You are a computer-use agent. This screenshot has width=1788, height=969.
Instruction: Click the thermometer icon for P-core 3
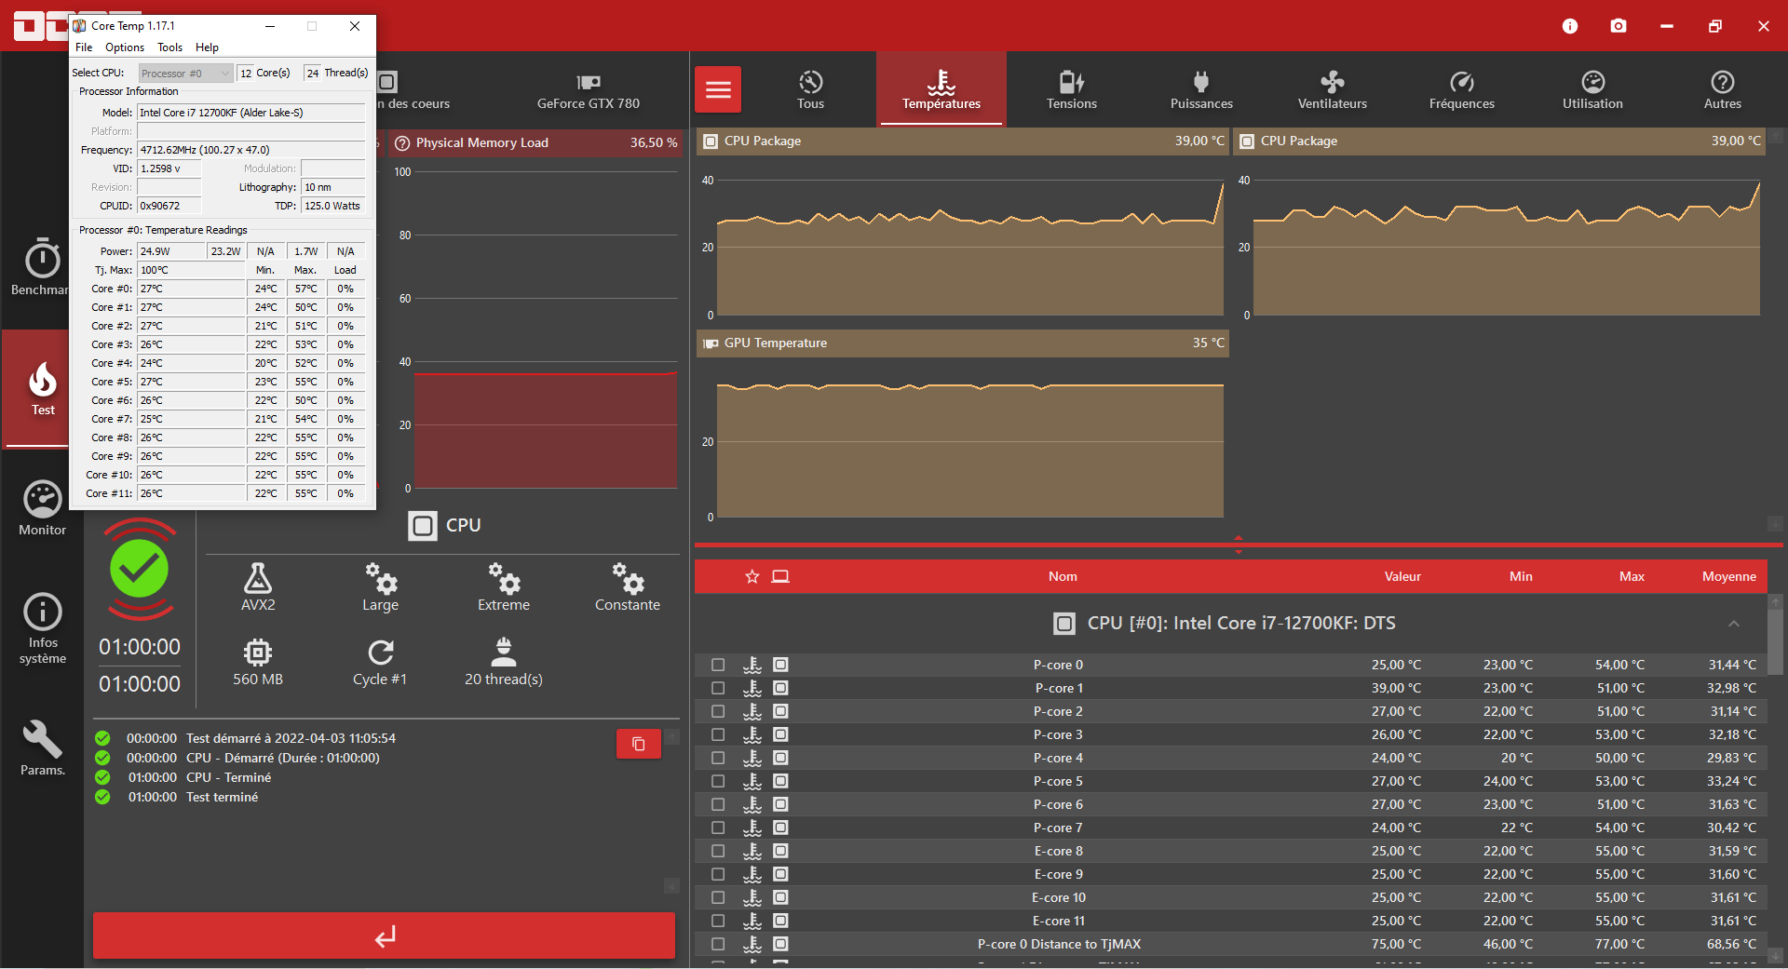pos(752,734)
